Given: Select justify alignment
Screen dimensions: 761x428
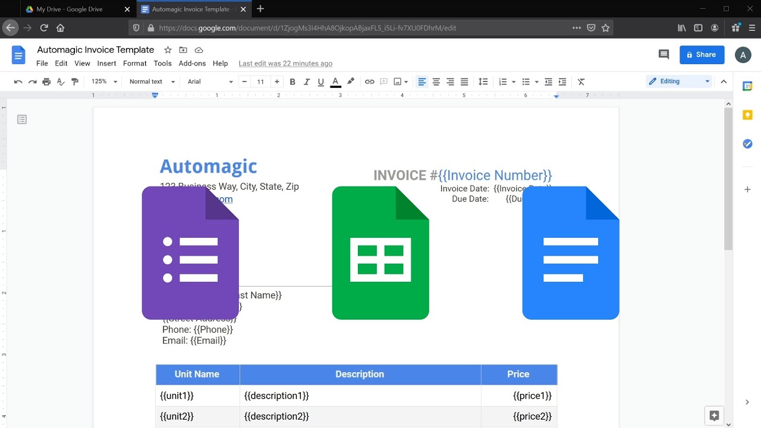Looking at the screenshot, I should (x=464, y=82).
